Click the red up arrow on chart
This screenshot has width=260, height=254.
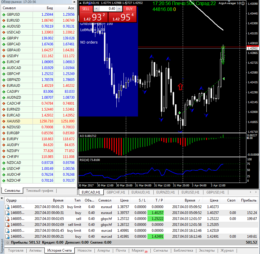pos(180,87)
